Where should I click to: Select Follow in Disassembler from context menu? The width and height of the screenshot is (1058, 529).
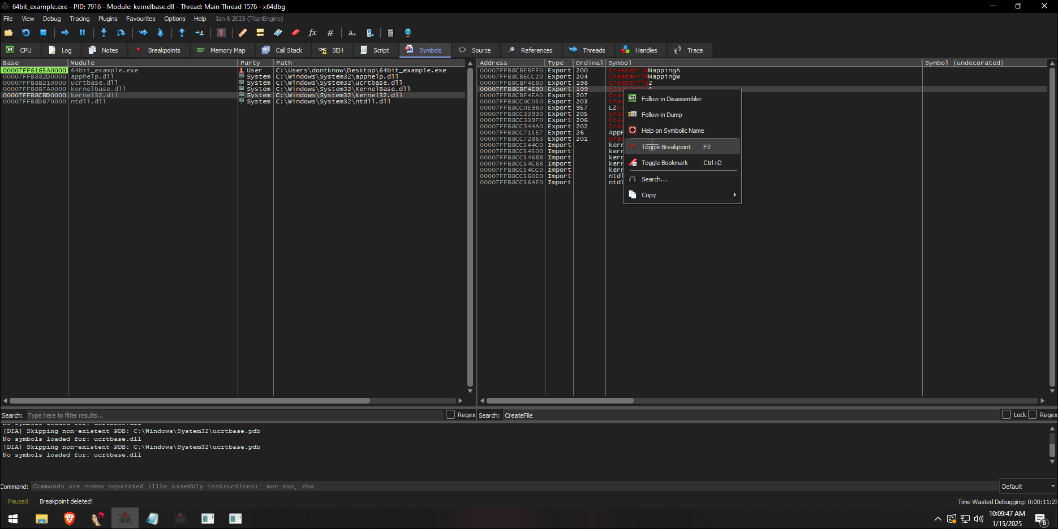pos(682,99)
